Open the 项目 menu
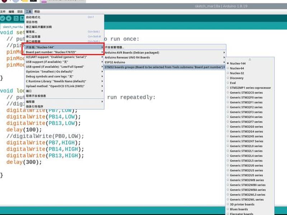Viewport: 287px width, 215px height. [20, 12]
